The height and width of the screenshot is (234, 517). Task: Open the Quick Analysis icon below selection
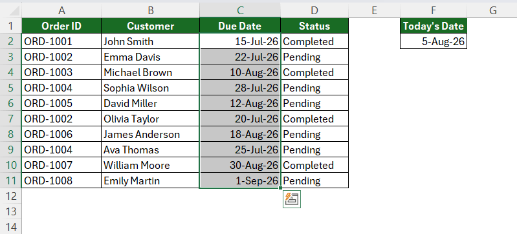click(x=291, y=199)
